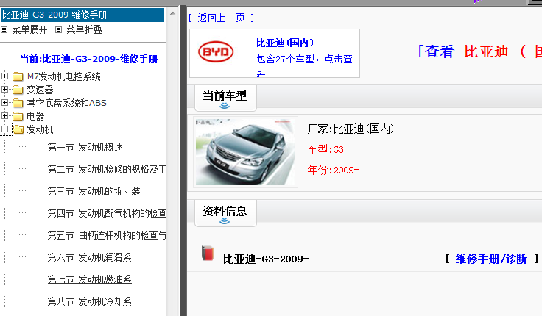Image resolution: width=542 pixels, height=316 pixels.
Task: Click the 其它底盘系统和ABS folder icon
Action: (18, 103)
